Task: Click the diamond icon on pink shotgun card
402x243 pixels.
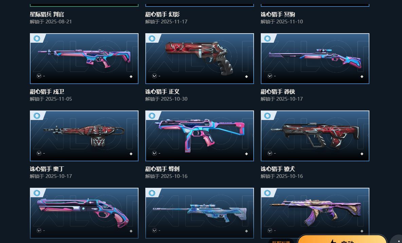Action: pyautogui.click(x=131, y=231)
